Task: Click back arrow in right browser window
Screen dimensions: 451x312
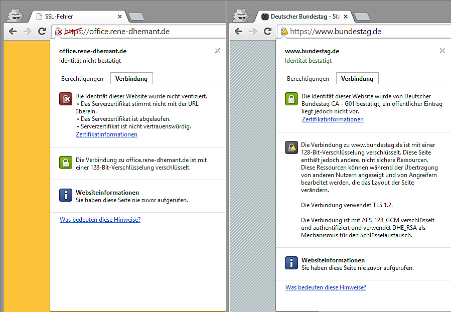Action: click(x=239, y=31)
